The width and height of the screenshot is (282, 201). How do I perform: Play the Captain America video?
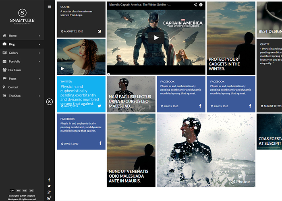[156, 38]
